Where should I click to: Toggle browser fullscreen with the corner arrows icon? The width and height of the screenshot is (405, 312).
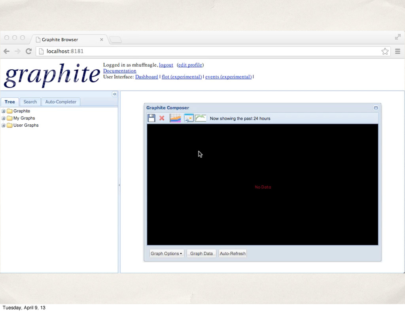(x=398, y=37)
